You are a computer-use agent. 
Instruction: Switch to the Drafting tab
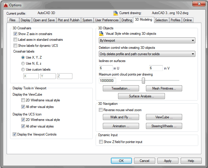point(126,20)
